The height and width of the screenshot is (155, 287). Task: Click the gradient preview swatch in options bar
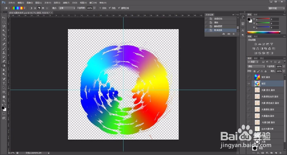click(x=18, y=8)
